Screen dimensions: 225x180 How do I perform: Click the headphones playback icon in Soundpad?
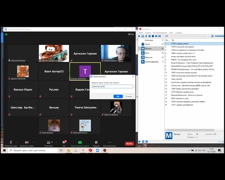[143, 36]
